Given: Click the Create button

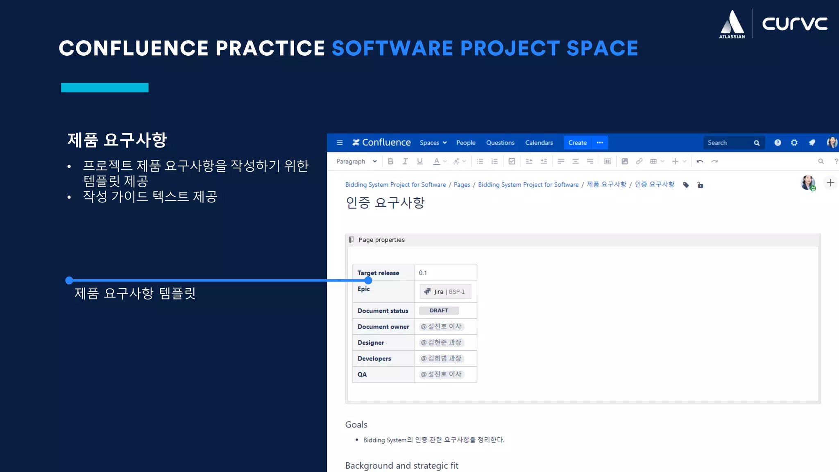Looking at the screenshot, I should point(578,143).
